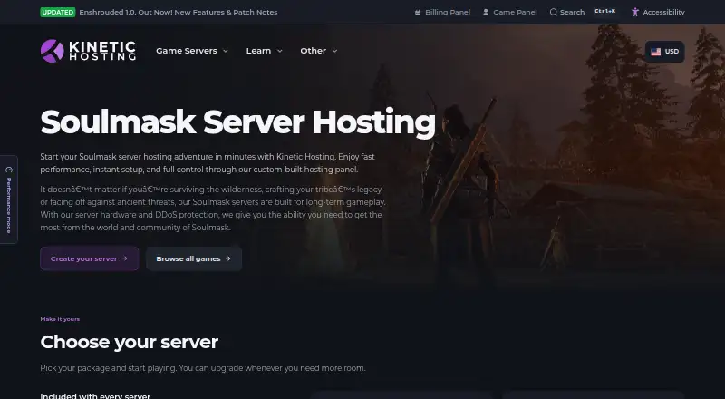The height and width of the screenshot is (399, 725).
Task: Click Create your server button
Action: pyautogui.click(x=89, y=258)
